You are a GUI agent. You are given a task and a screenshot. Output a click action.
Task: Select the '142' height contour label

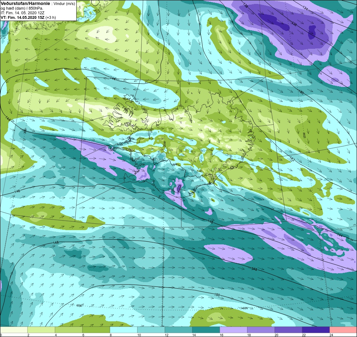pos(292,159)
